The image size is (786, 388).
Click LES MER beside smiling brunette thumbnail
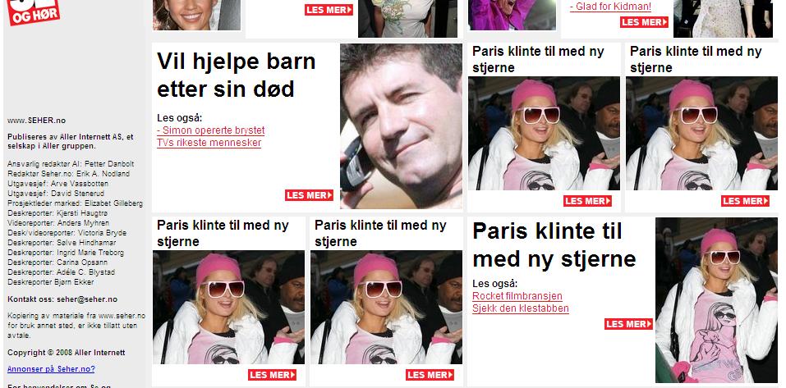[x=329, y=10]
